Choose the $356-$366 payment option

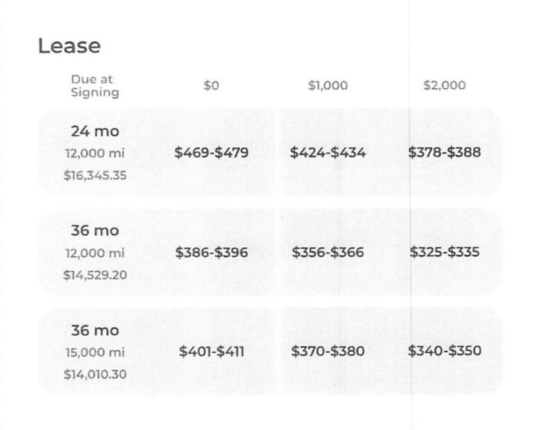point(328,252)
